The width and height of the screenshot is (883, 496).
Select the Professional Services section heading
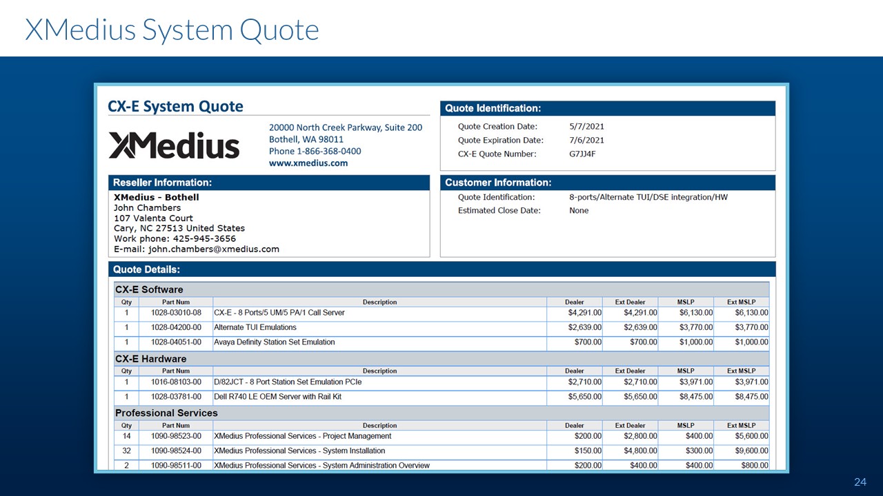click(x=166, y=413)
